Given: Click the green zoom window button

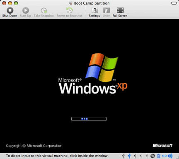Looking at the screenshot, I should [16, 3].
